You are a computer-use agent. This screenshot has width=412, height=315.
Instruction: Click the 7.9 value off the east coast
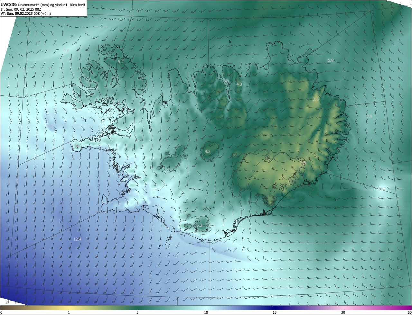(x=370, y=116)
